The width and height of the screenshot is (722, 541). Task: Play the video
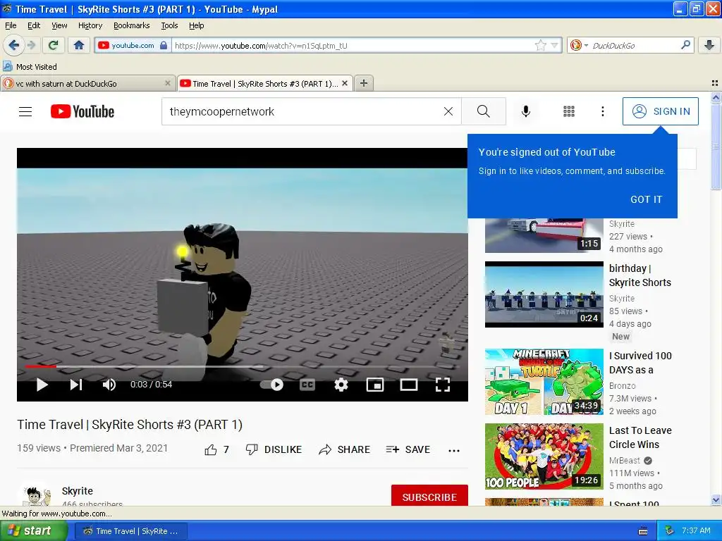click(x=42, y=385)
